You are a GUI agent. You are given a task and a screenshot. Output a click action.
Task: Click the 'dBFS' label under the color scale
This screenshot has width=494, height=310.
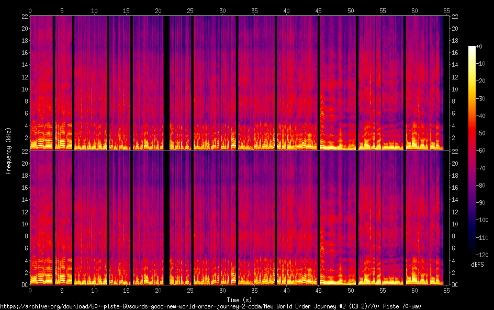(x=477, y=265)
